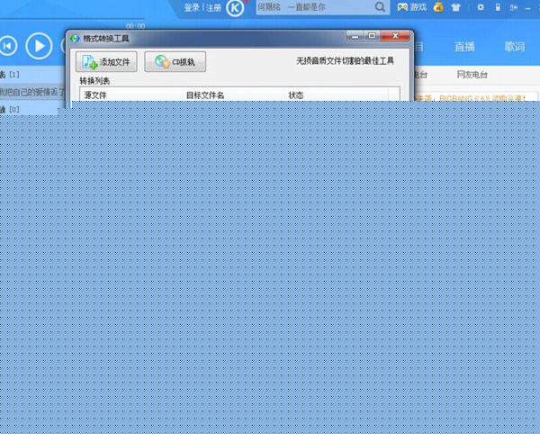Click the KuGou K logo icon
This screenshot has width=540, height=434.
[235, 7]
